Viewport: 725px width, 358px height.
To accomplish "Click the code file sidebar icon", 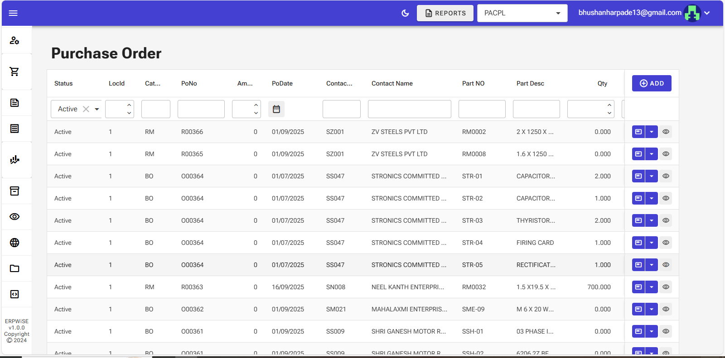I will [x=14, y=294].
